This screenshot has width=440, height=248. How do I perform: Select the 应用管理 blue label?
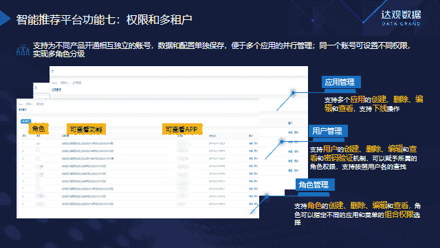click(341, 83)
